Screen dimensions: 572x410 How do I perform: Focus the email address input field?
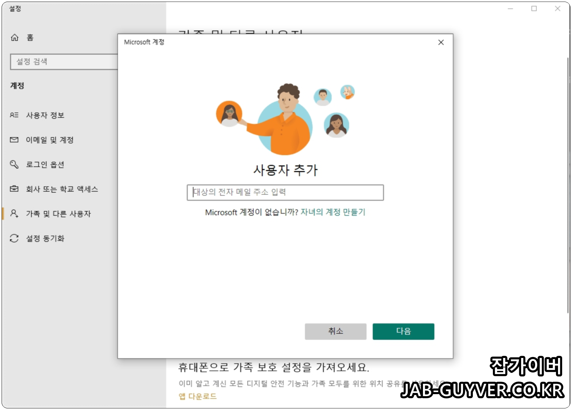pos(285,192)
